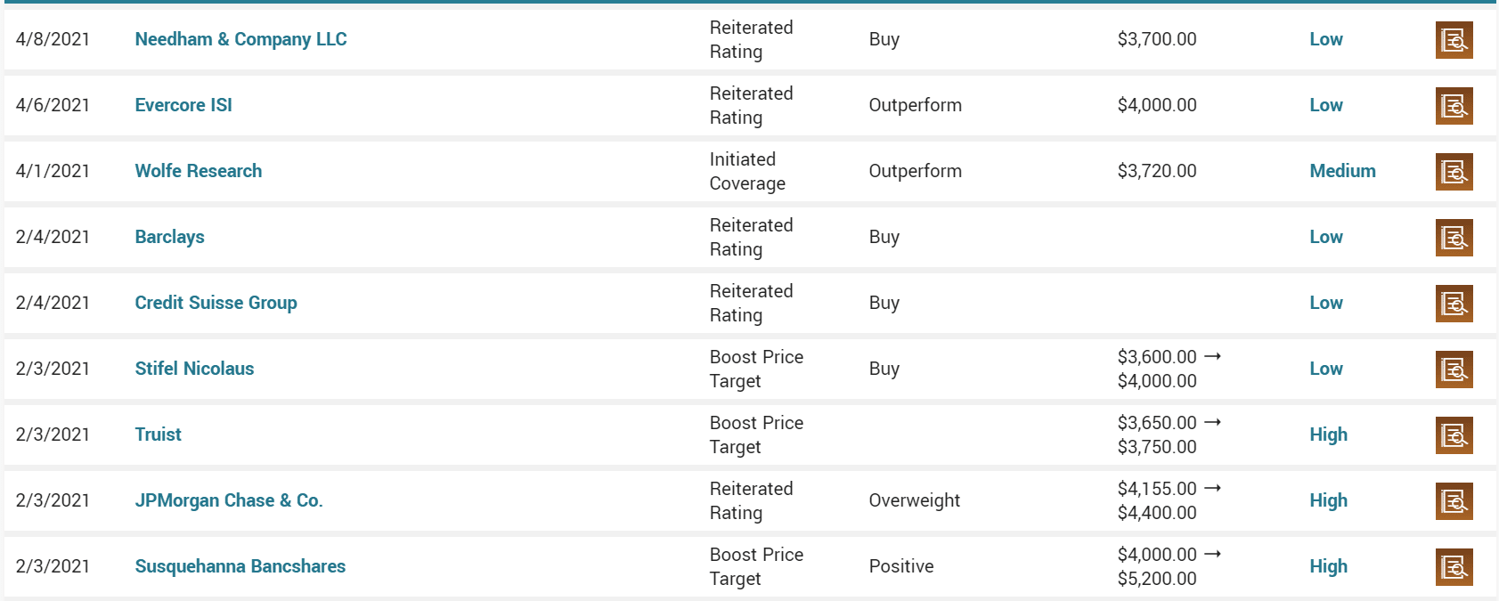1499x601 pixels.
Task: Open the Truist brokerage link
Action: (158, 435)
